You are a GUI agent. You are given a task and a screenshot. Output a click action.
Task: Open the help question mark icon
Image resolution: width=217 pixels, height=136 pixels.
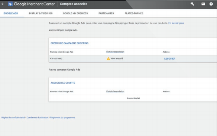(211, 4)
